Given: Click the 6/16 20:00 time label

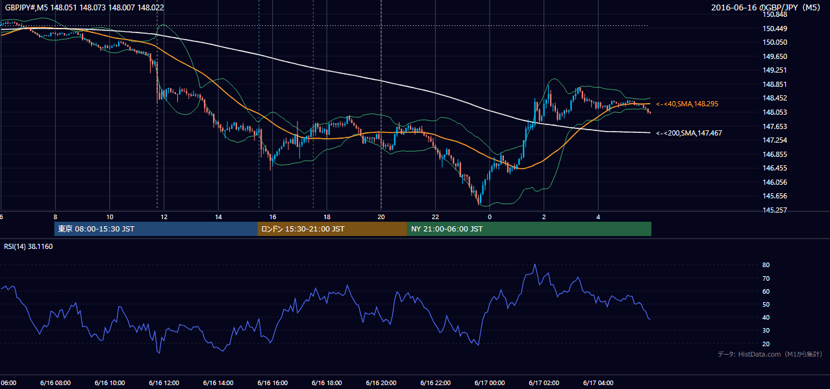Looking at the screenshot, I should (381, 383).
